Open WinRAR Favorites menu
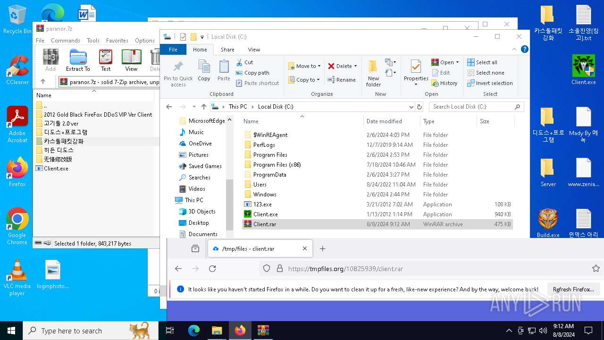Image resolution: width=604 pixels, height=340 pixels. (x=117, y=41)
